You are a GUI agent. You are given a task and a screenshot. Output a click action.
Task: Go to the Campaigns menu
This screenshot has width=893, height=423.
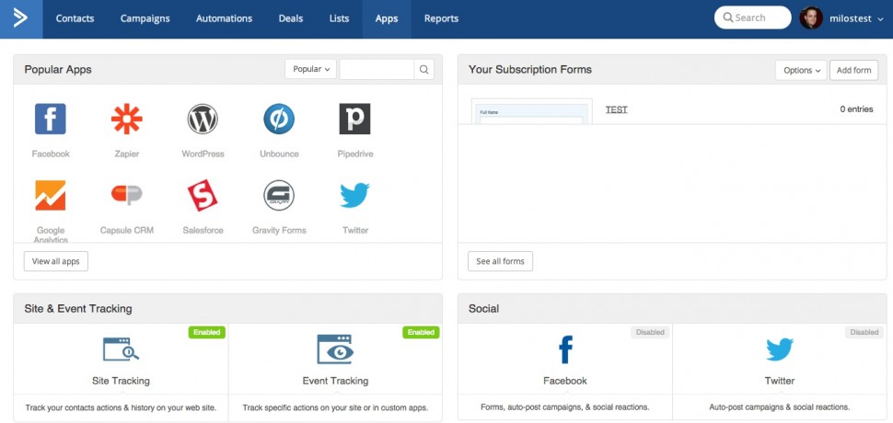point(145,18)
